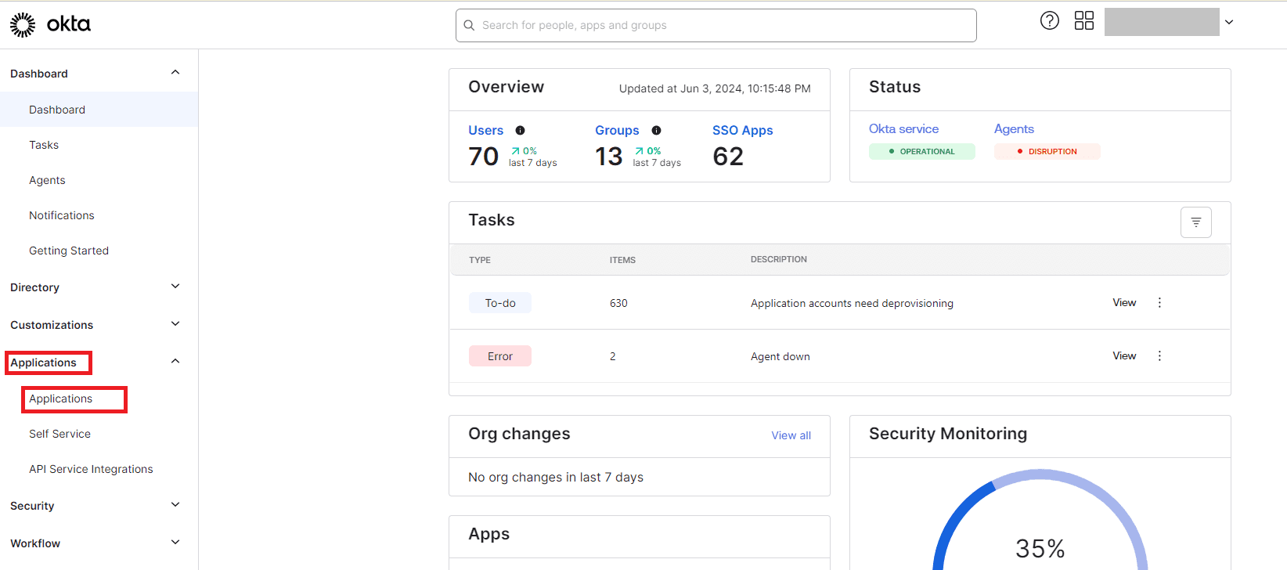Click the Tasks filter icon button
Viewport: 1287px width, 570px height.
pos(1195,222)
